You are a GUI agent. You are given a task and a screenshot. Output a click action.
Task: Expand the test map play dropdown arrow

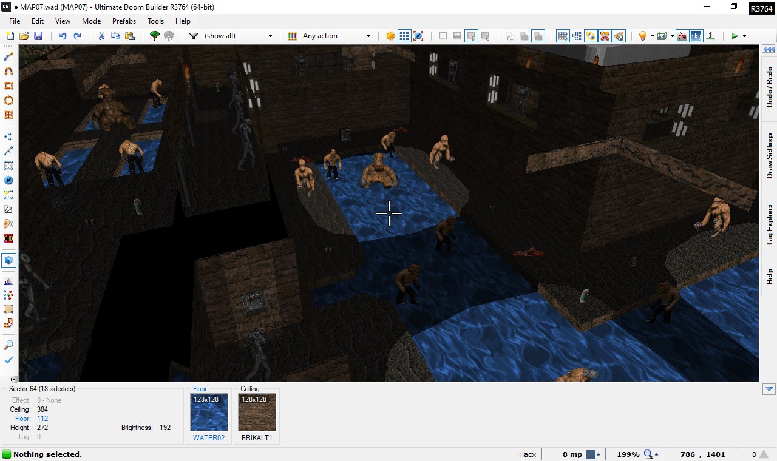(744, 36)
